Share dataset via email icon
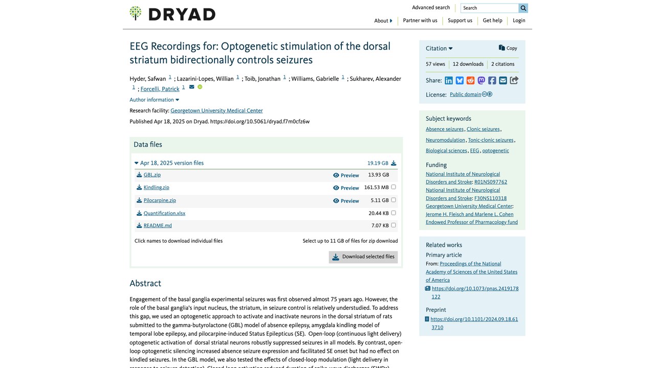 tap(503, 80)
